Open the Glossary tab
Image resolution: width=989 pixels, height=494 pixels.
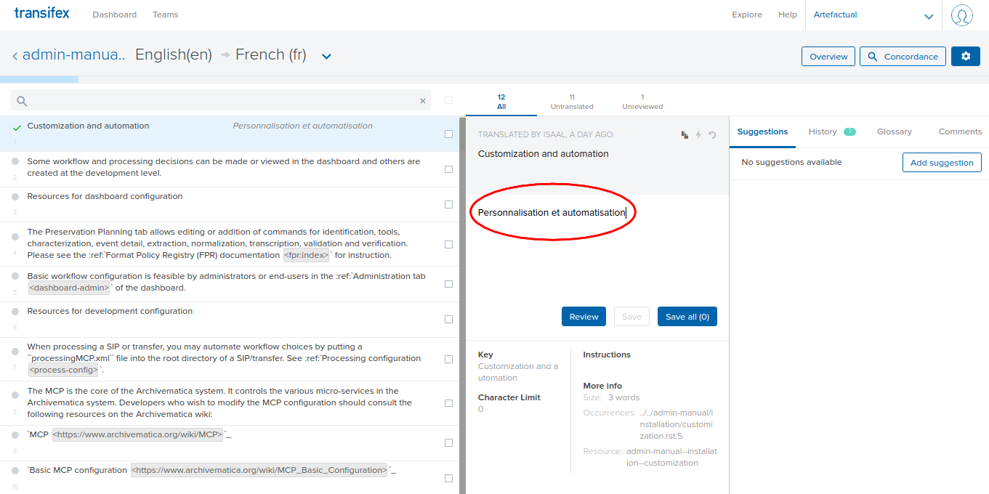(x=894, y=131)
